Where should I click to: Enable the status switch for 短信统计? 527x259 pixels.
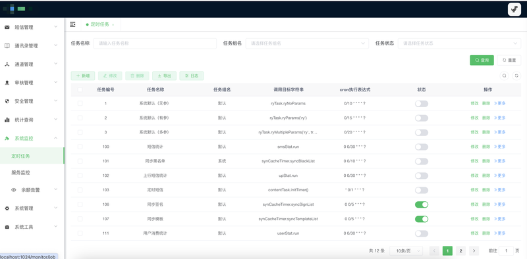click(x=422, y=147)
